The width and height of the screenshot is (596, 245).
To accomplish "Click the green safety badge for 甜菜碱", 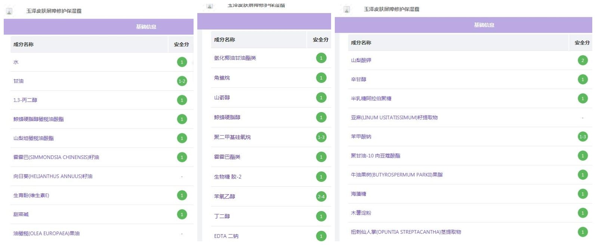I will point(182,214).
